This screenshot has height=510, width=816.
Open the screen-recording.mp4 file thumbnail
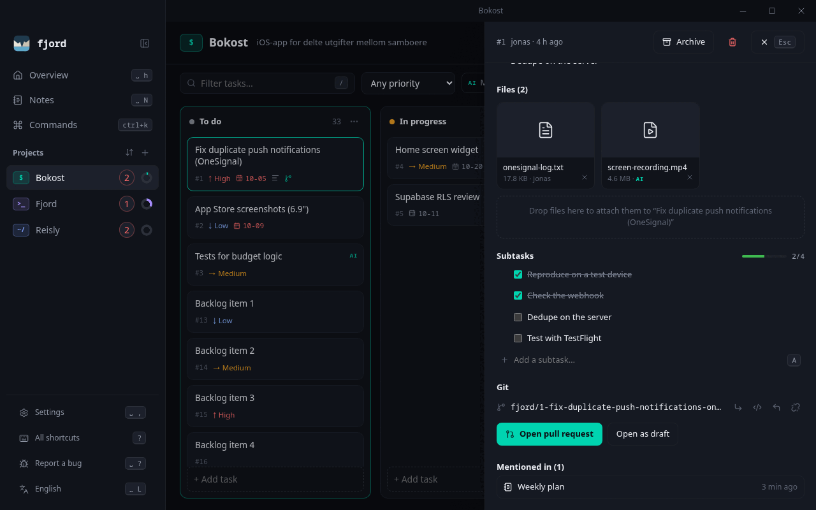point(650,130)
